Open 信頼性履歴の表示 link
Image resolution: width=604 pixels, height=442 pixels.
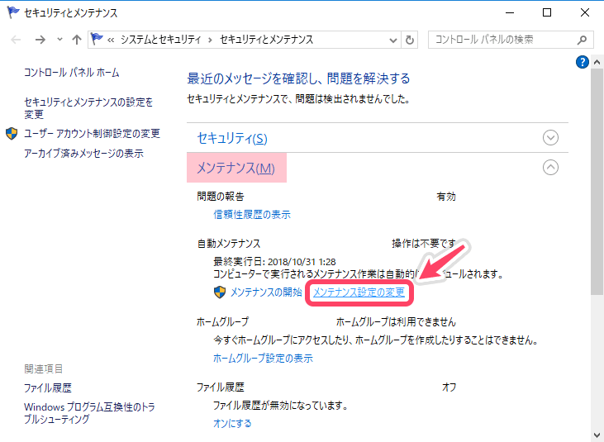tap(252, 215)
